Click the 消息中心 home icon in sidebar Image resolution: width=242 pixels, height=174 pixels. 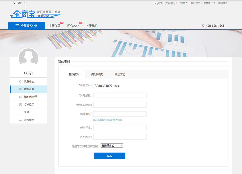click(21, 81)
